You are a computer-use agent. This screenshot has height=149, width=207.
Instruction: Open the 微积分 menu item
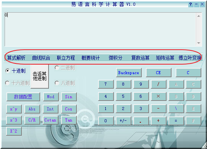click(x=115, y=58)
